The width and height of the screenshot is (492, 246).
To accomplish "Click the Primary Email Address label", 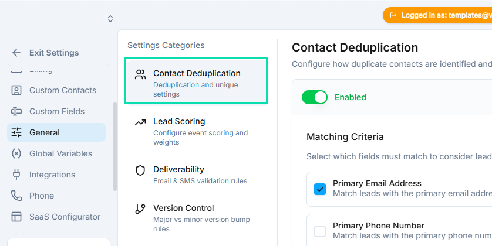I will [x=377, y=183].
